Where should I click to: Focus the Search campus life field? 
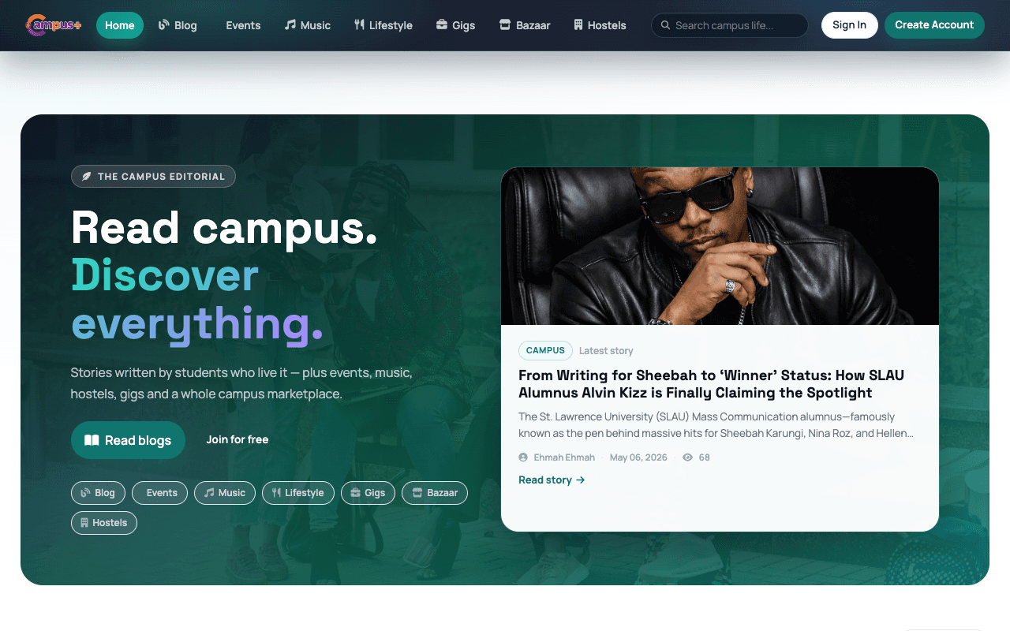[x=730, y=25]
